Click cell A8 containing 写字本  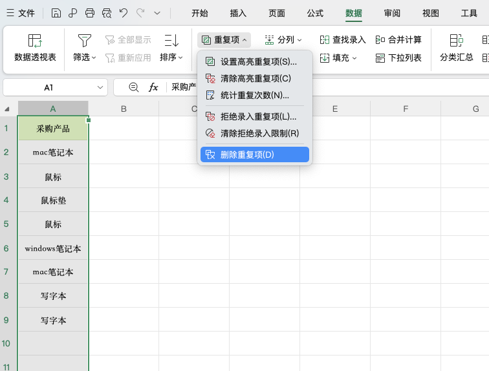click(53, 295)
